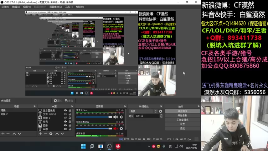Open 编辑(E) menu

pos(16,7)
